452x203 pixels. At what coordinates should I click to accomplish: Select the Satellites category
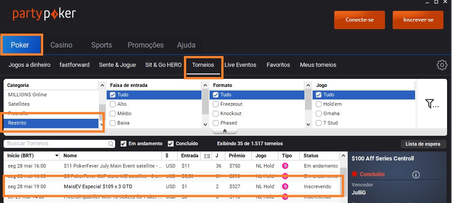[x=51, y=104]
